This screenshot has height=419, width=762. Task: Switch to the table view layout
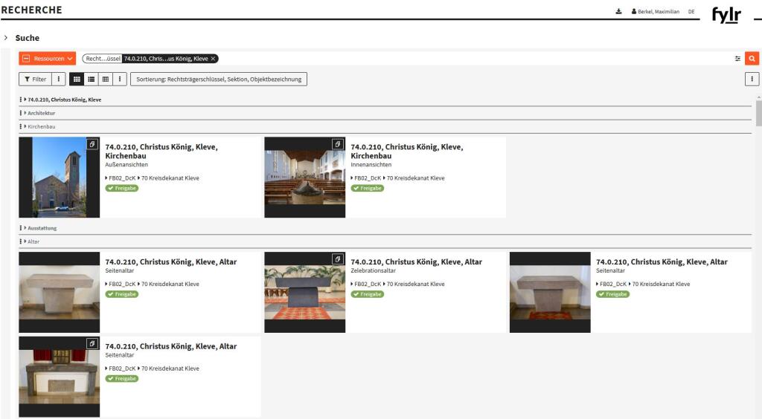coord(106,79)
